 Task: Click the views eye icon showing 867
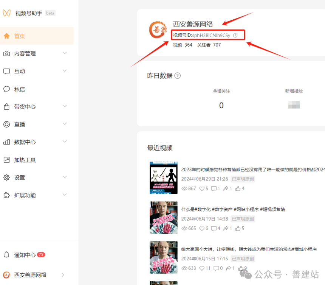pyautogui.click(x=184, y=188)
